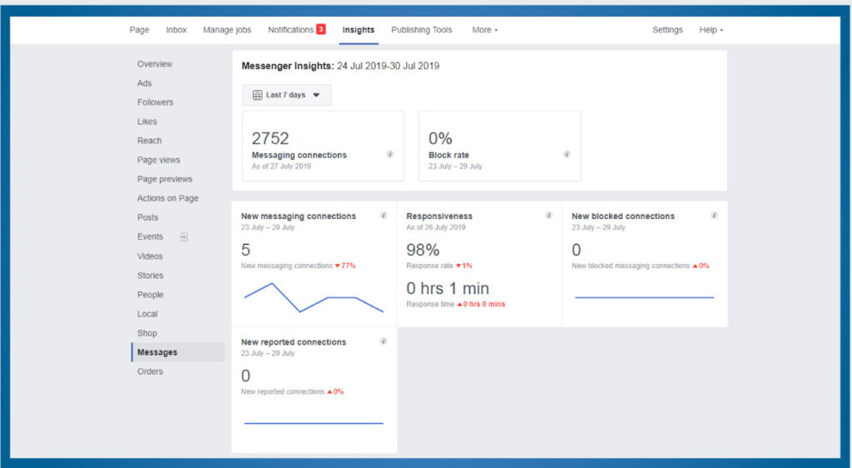852x468 pixels.
Task: Click the New blocked connections line chart
Action: coord(644,297)
